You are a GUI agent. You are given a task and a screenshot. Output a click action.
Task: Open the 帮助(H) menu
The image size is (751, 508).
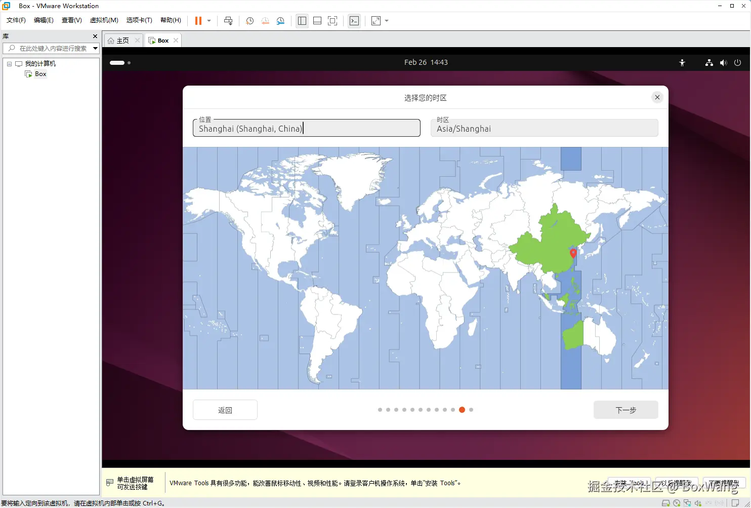[x=171, y=20]
